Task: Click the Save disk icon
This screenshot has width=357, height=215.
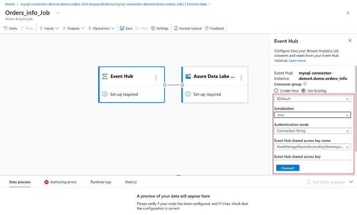Action: click(x=122, y=28)
